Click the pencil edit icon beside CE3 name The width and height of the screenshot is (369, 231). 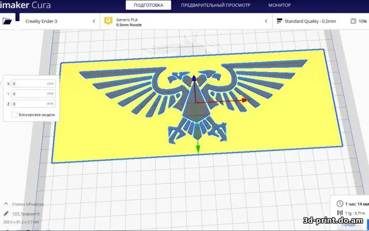6,214
